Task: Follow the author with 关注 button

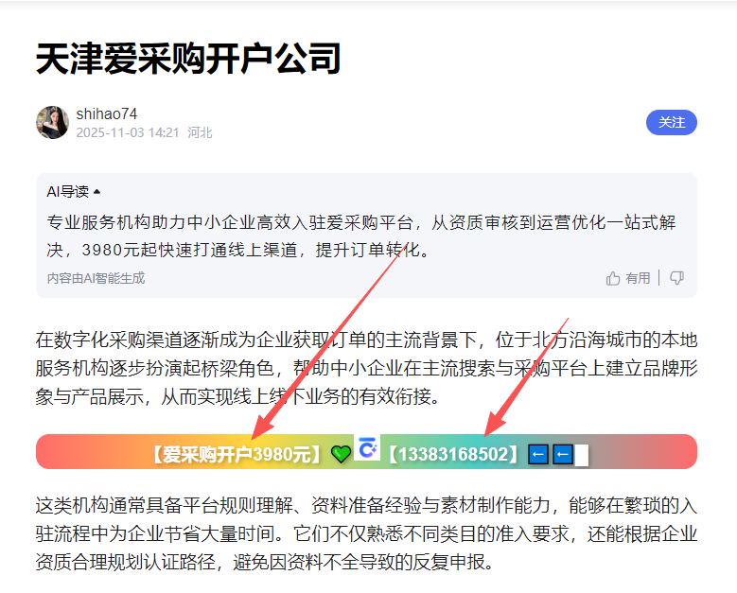Action: [x=671, y=123]
